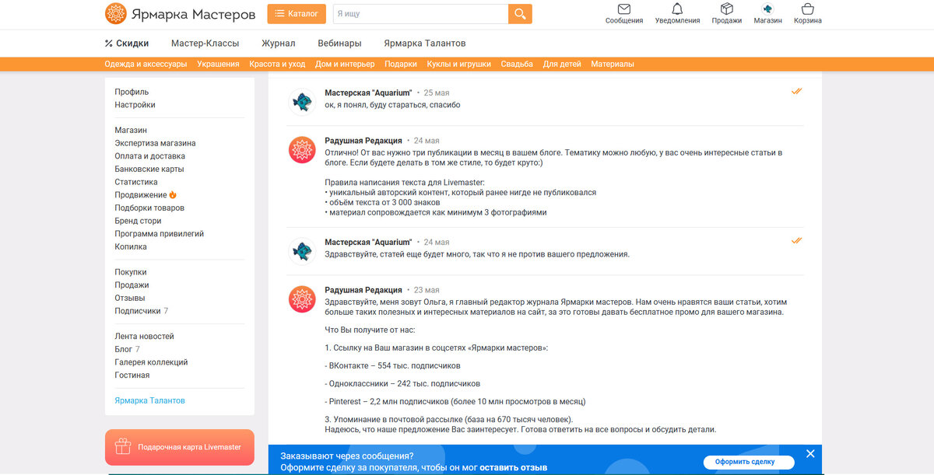Open Оплата и доставка link
This screenshot has height=475, width=934.
[150, 155]
